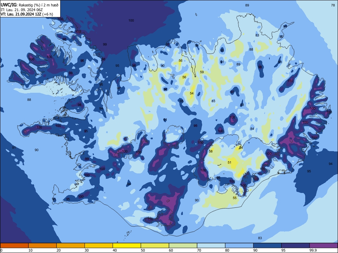The image size is (338, 253).
Task: Click the color scale tick label 80
Action: [227, 250]
